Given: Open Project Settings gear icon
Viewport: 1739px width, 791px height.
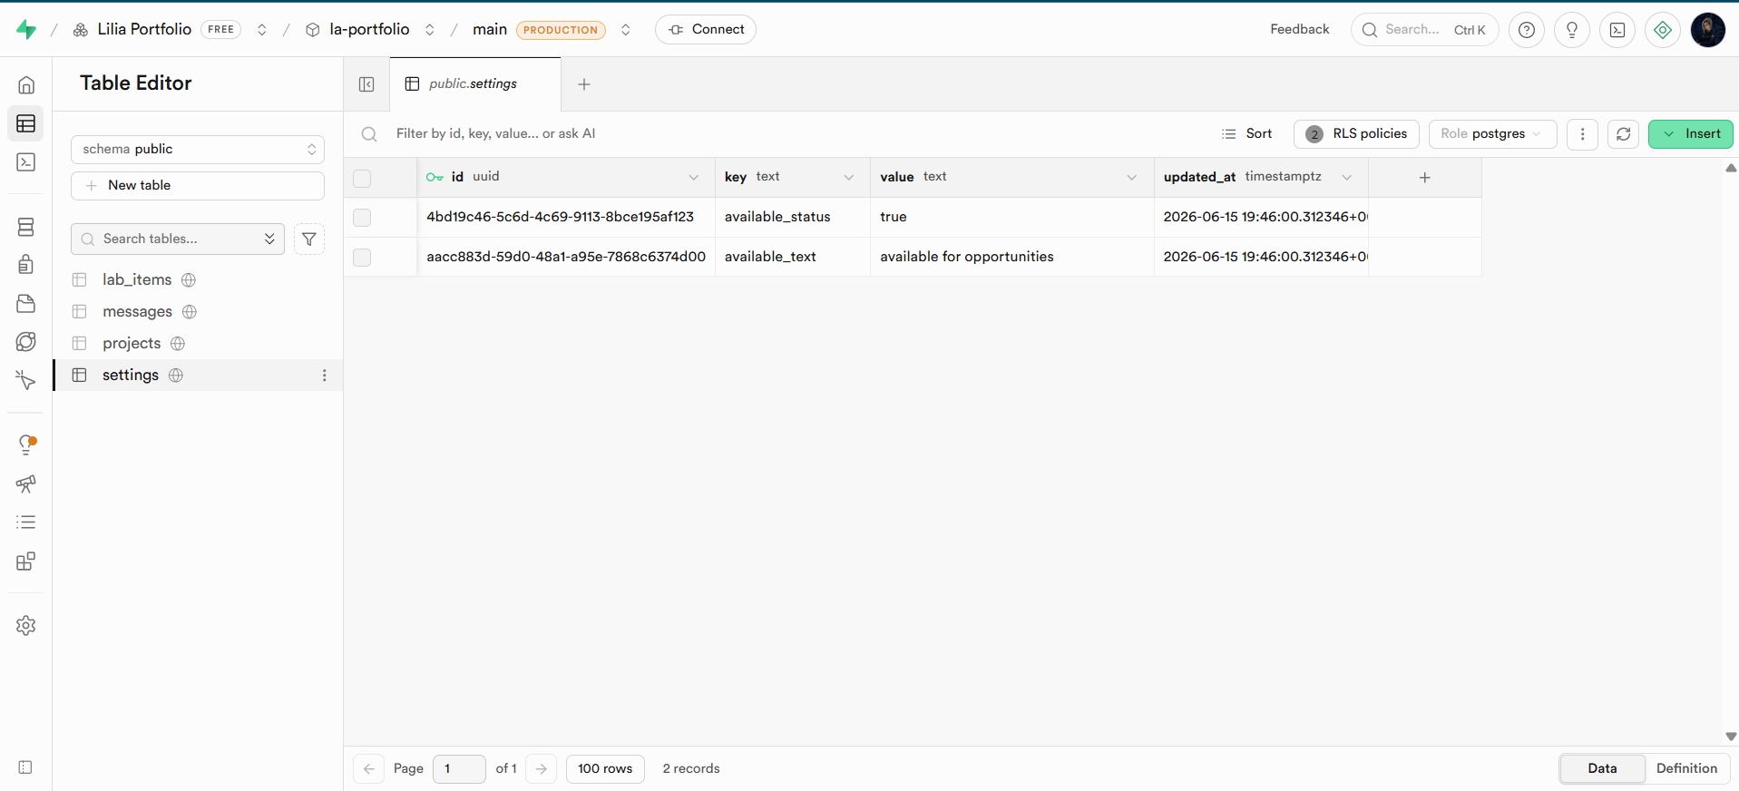Looking at the screenshot, I should pyautogui.click(x=26, y=625).
